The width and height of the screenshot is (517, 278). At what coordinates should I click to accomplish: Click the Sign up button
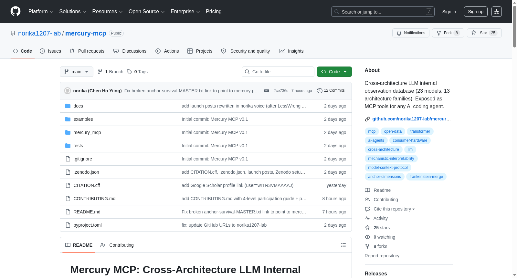476,12
